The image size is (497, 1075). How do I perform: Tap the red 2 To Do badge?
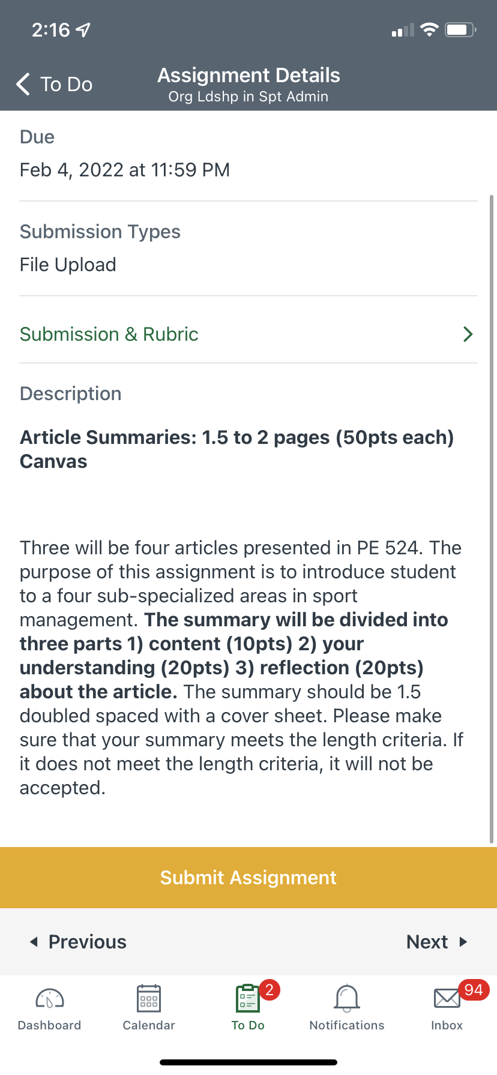(x=270, y=990)
